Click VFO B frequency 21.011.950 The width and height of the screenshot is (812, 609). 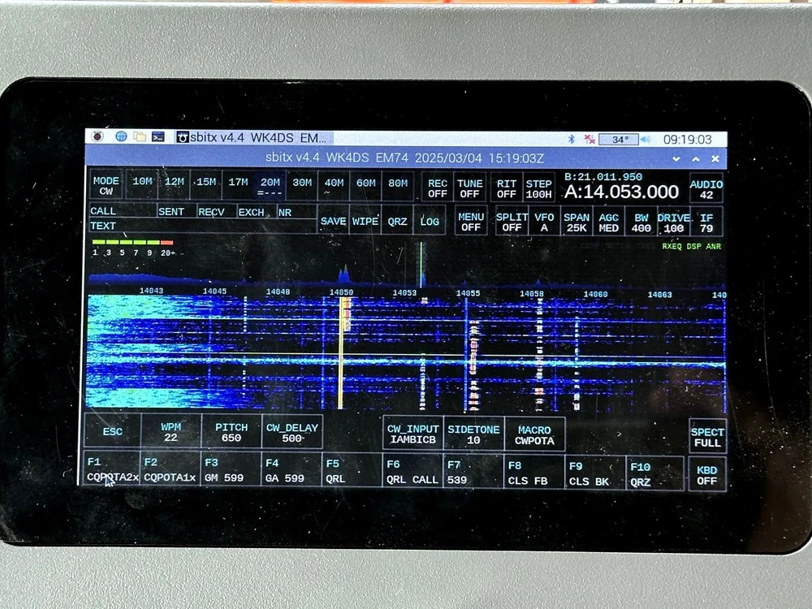coord(603,177)
